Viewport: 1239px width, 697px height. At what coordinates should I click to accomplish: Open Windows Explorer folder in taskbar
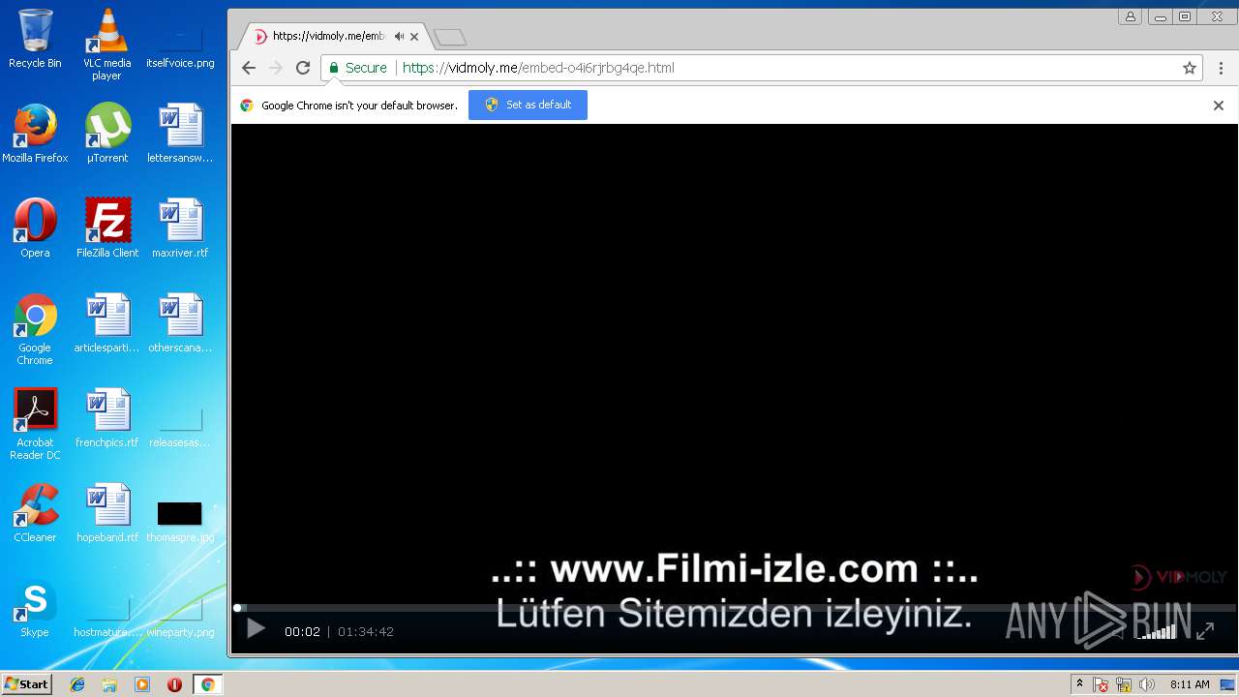[x=109, y=684]
